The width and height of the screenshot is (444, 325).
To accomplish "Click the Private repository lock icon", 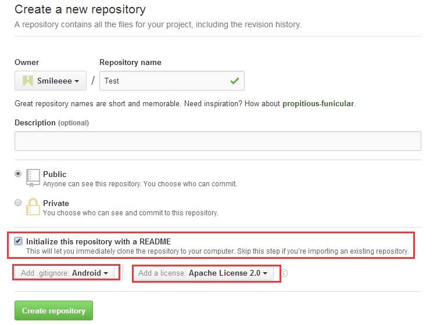I will tap(33, 207).
